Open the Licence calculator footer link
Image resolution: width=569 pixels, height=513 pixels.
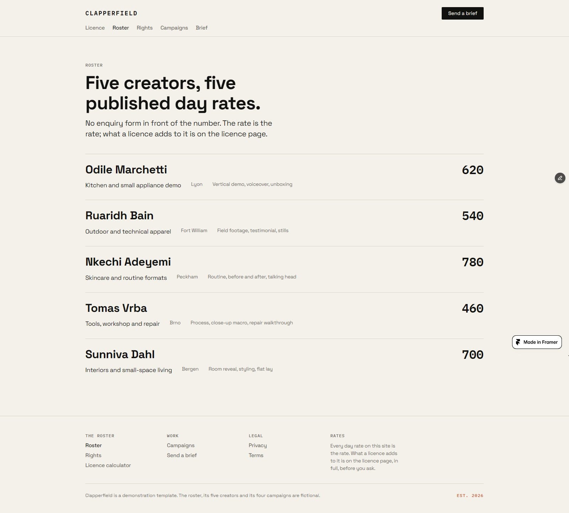108,465
